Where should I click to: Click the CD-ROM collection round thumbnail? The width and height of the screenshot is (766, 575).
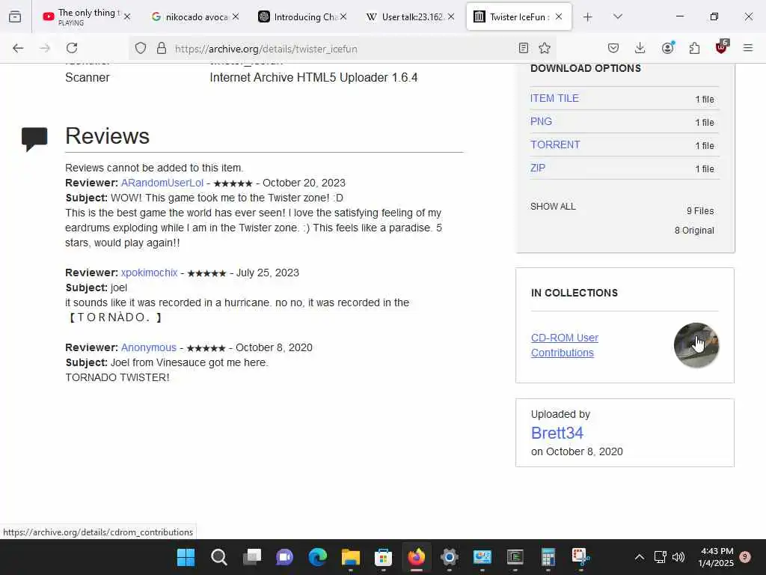(x=696, y=345)
